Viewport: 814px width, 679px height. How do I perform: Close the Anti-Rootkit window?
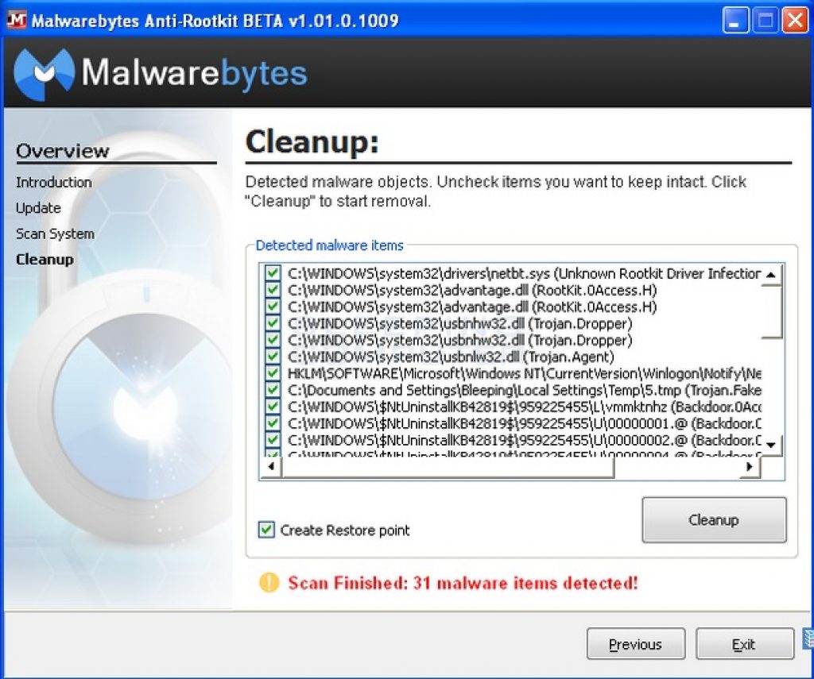pyautogui.click(x=795, y=21)
